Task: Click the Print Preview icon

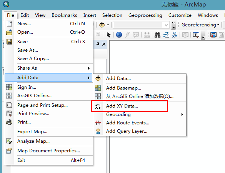Action: (x=9, y=114)
